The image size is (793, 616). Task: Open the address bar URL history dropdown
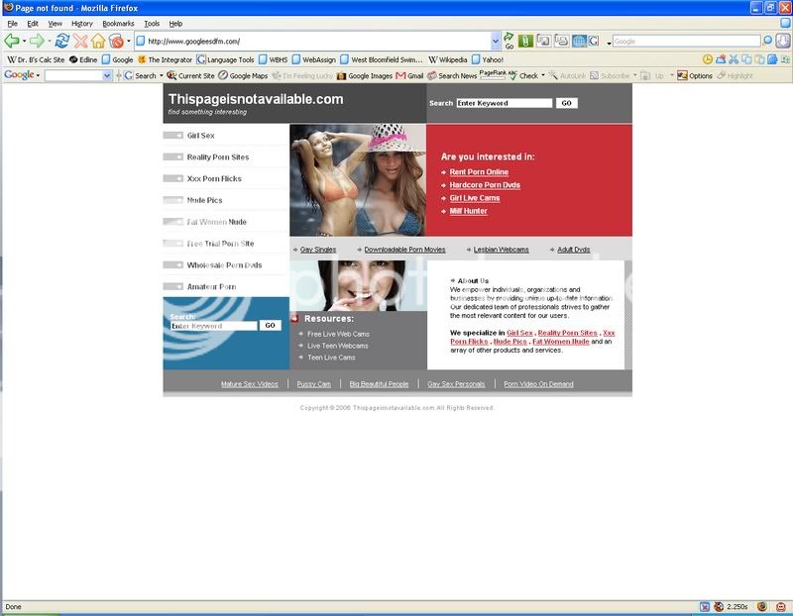(496, 42)
